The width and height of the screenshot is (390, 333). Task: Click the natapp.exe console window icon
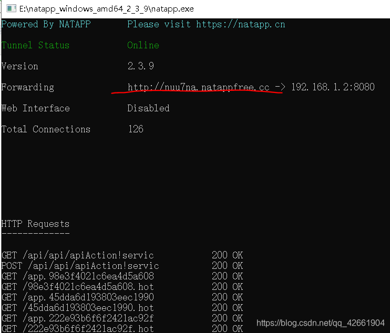11,9
